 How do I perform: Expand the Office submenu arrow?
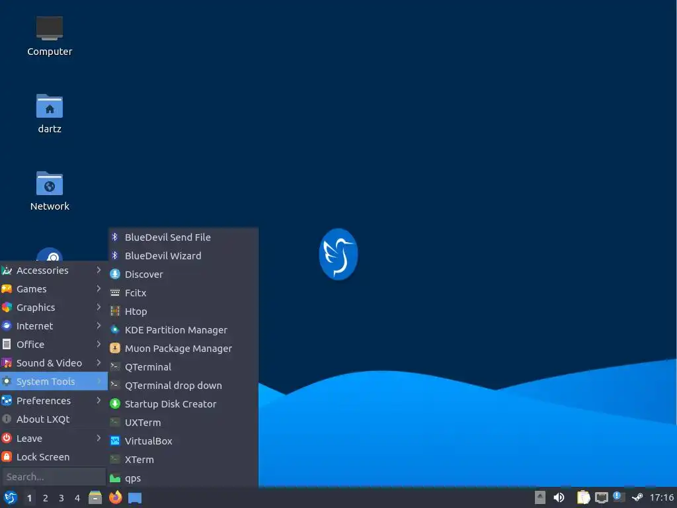click(99, 344)
